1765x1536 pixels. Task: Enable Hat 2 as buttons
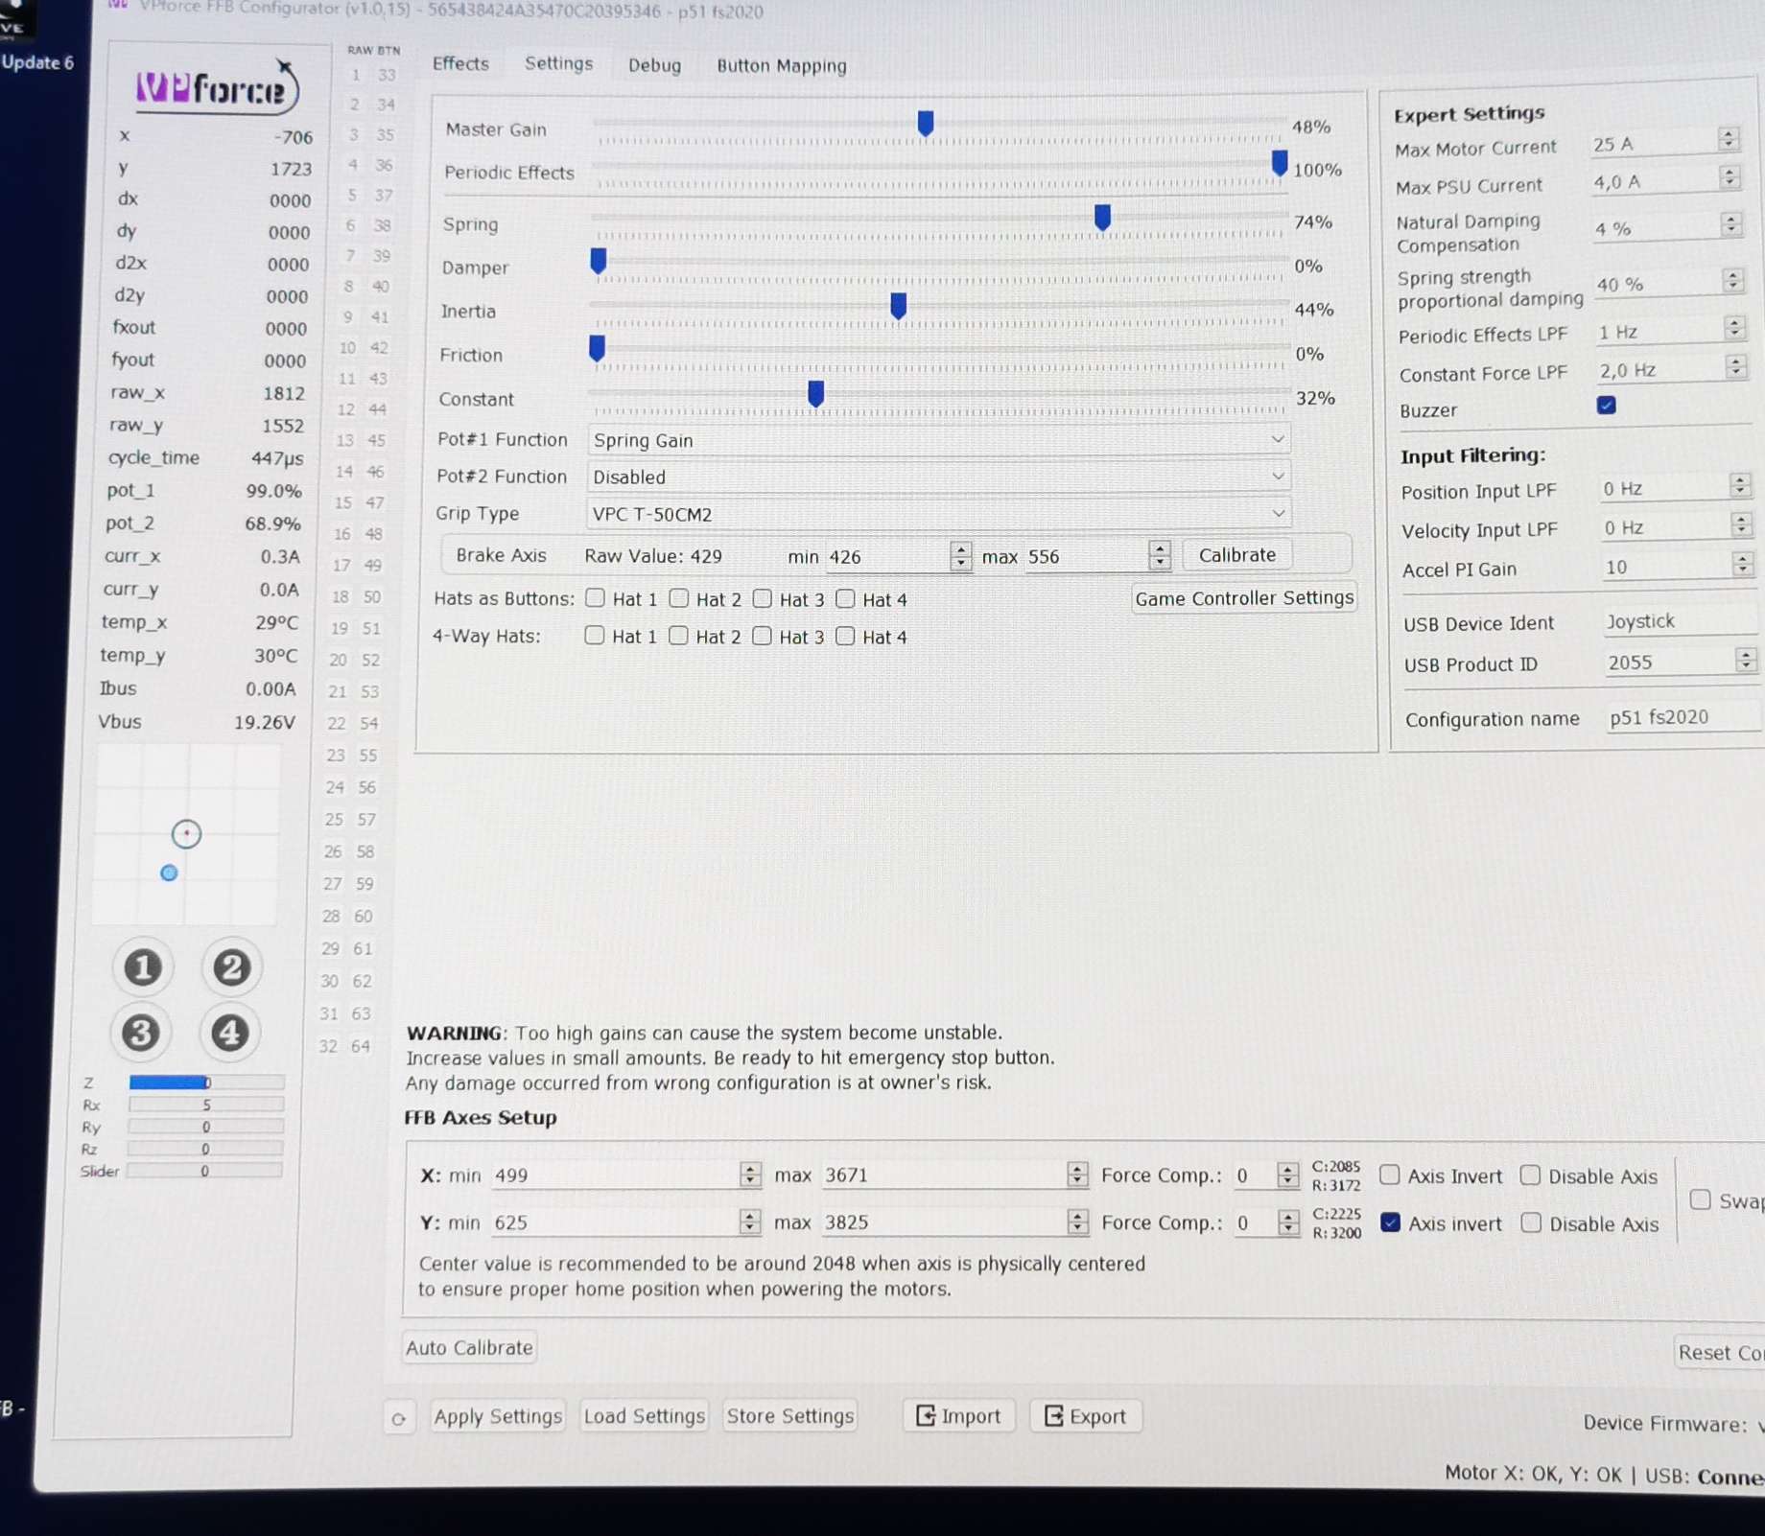point(679,598)
